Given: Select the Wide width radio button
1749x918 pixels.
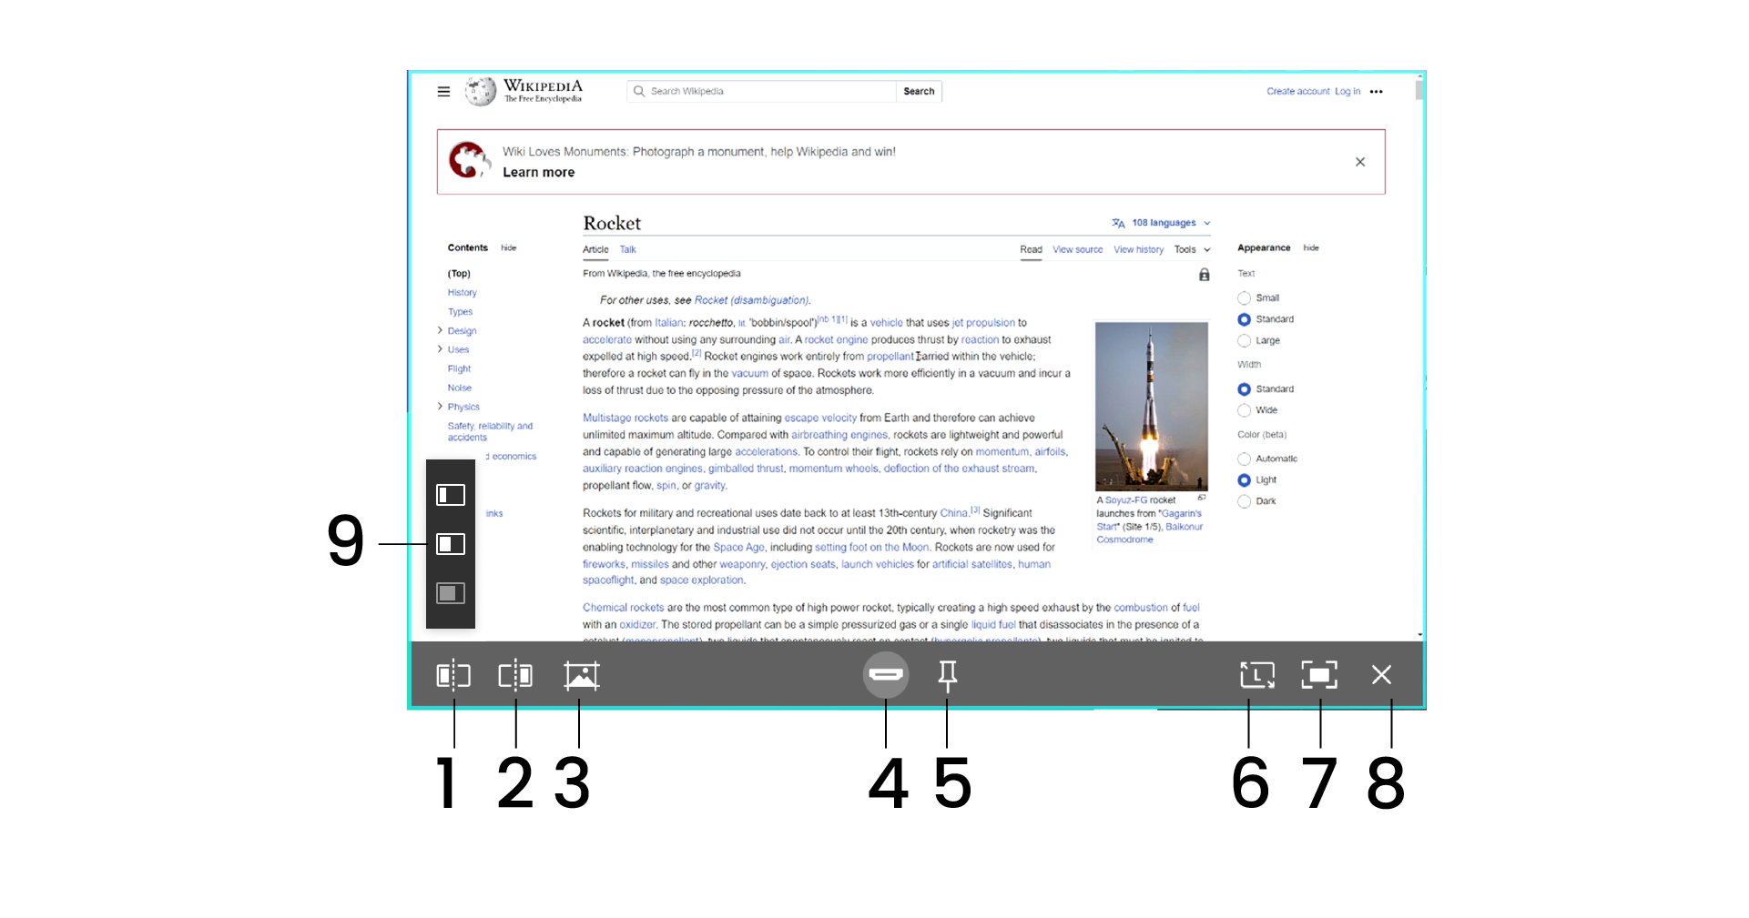Looking at the screenshot, I should 1244,410.
